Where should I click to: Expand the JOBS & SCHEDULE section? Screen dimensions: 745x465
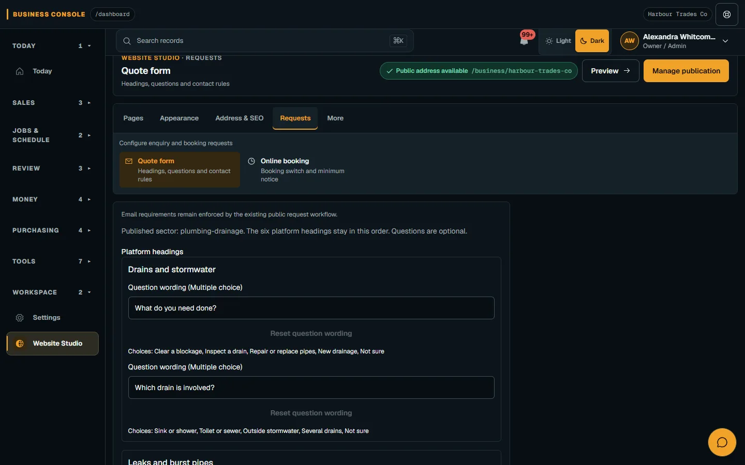52,135
